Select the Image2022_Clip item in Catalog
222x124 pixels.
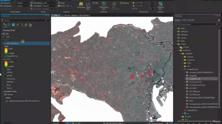click(x=202, y=79)
